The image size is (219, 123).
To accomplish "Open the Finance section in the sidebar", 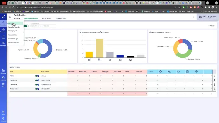I will pos(3,37).
